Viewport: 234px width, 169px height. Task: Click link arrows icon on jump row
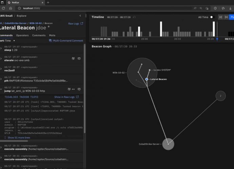73,89
